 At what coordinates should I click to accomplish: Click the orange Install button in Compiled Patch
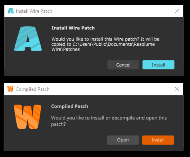pyautogui.click(x=158, y=140)
